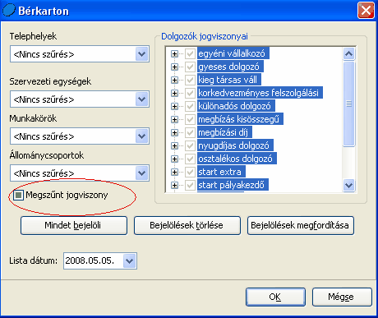Uncheck the start pályakezdő checkbox
The image size is (378, 318).
tap(190, 185)
